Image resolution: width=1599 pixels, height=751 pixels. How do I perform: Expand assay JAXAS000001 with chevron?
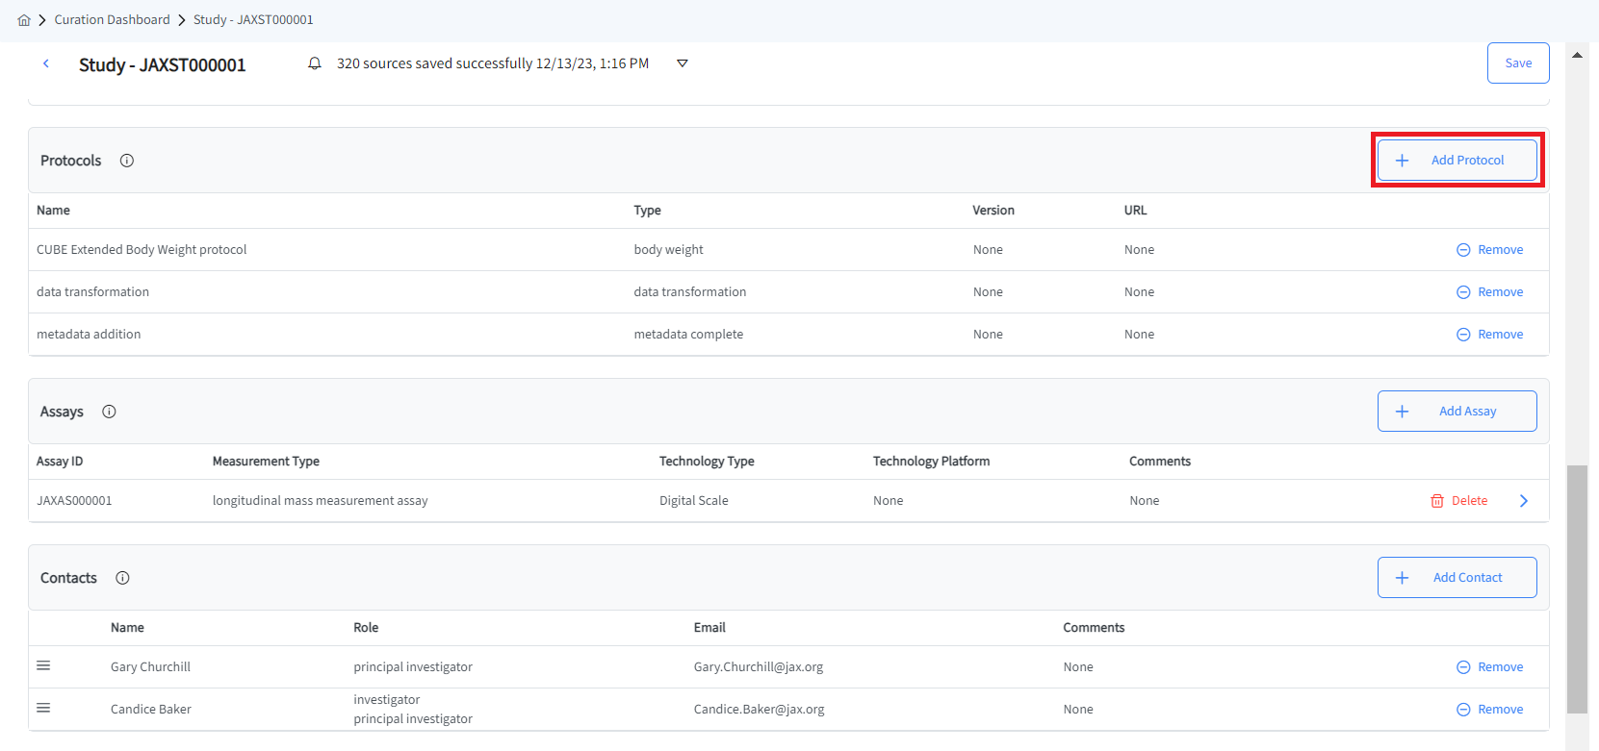point(1524,501)
